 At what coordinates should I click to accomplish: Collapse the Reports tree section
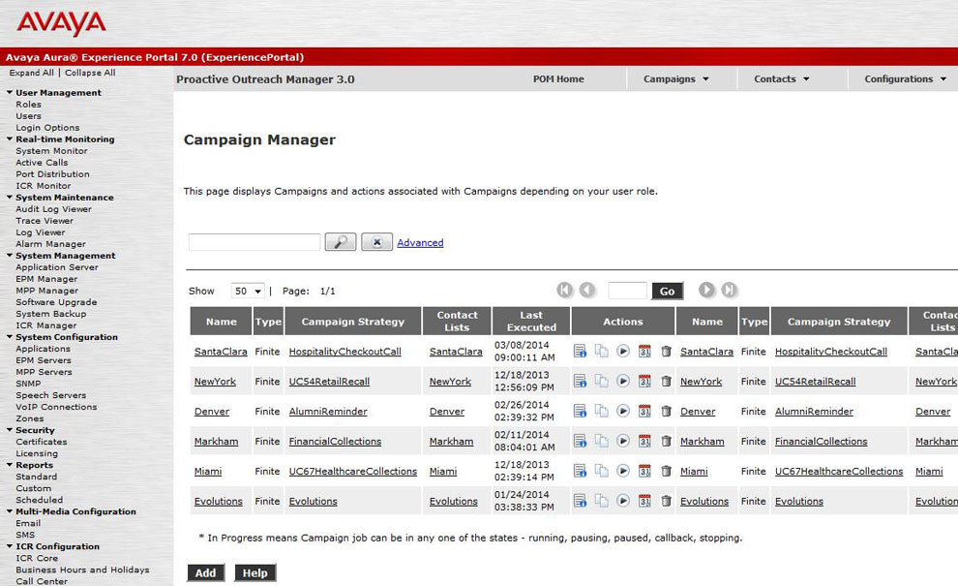pyautogui.click(x=10, y=464)
